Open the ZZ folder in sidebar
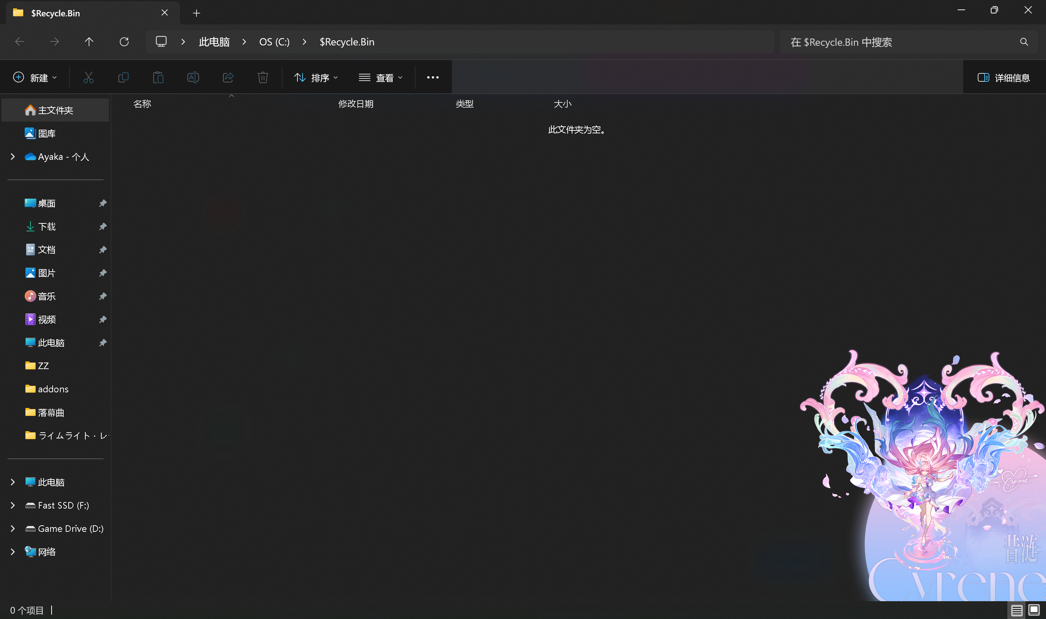The height and width of the screenshot is (619, 1046). click(56, 366)
